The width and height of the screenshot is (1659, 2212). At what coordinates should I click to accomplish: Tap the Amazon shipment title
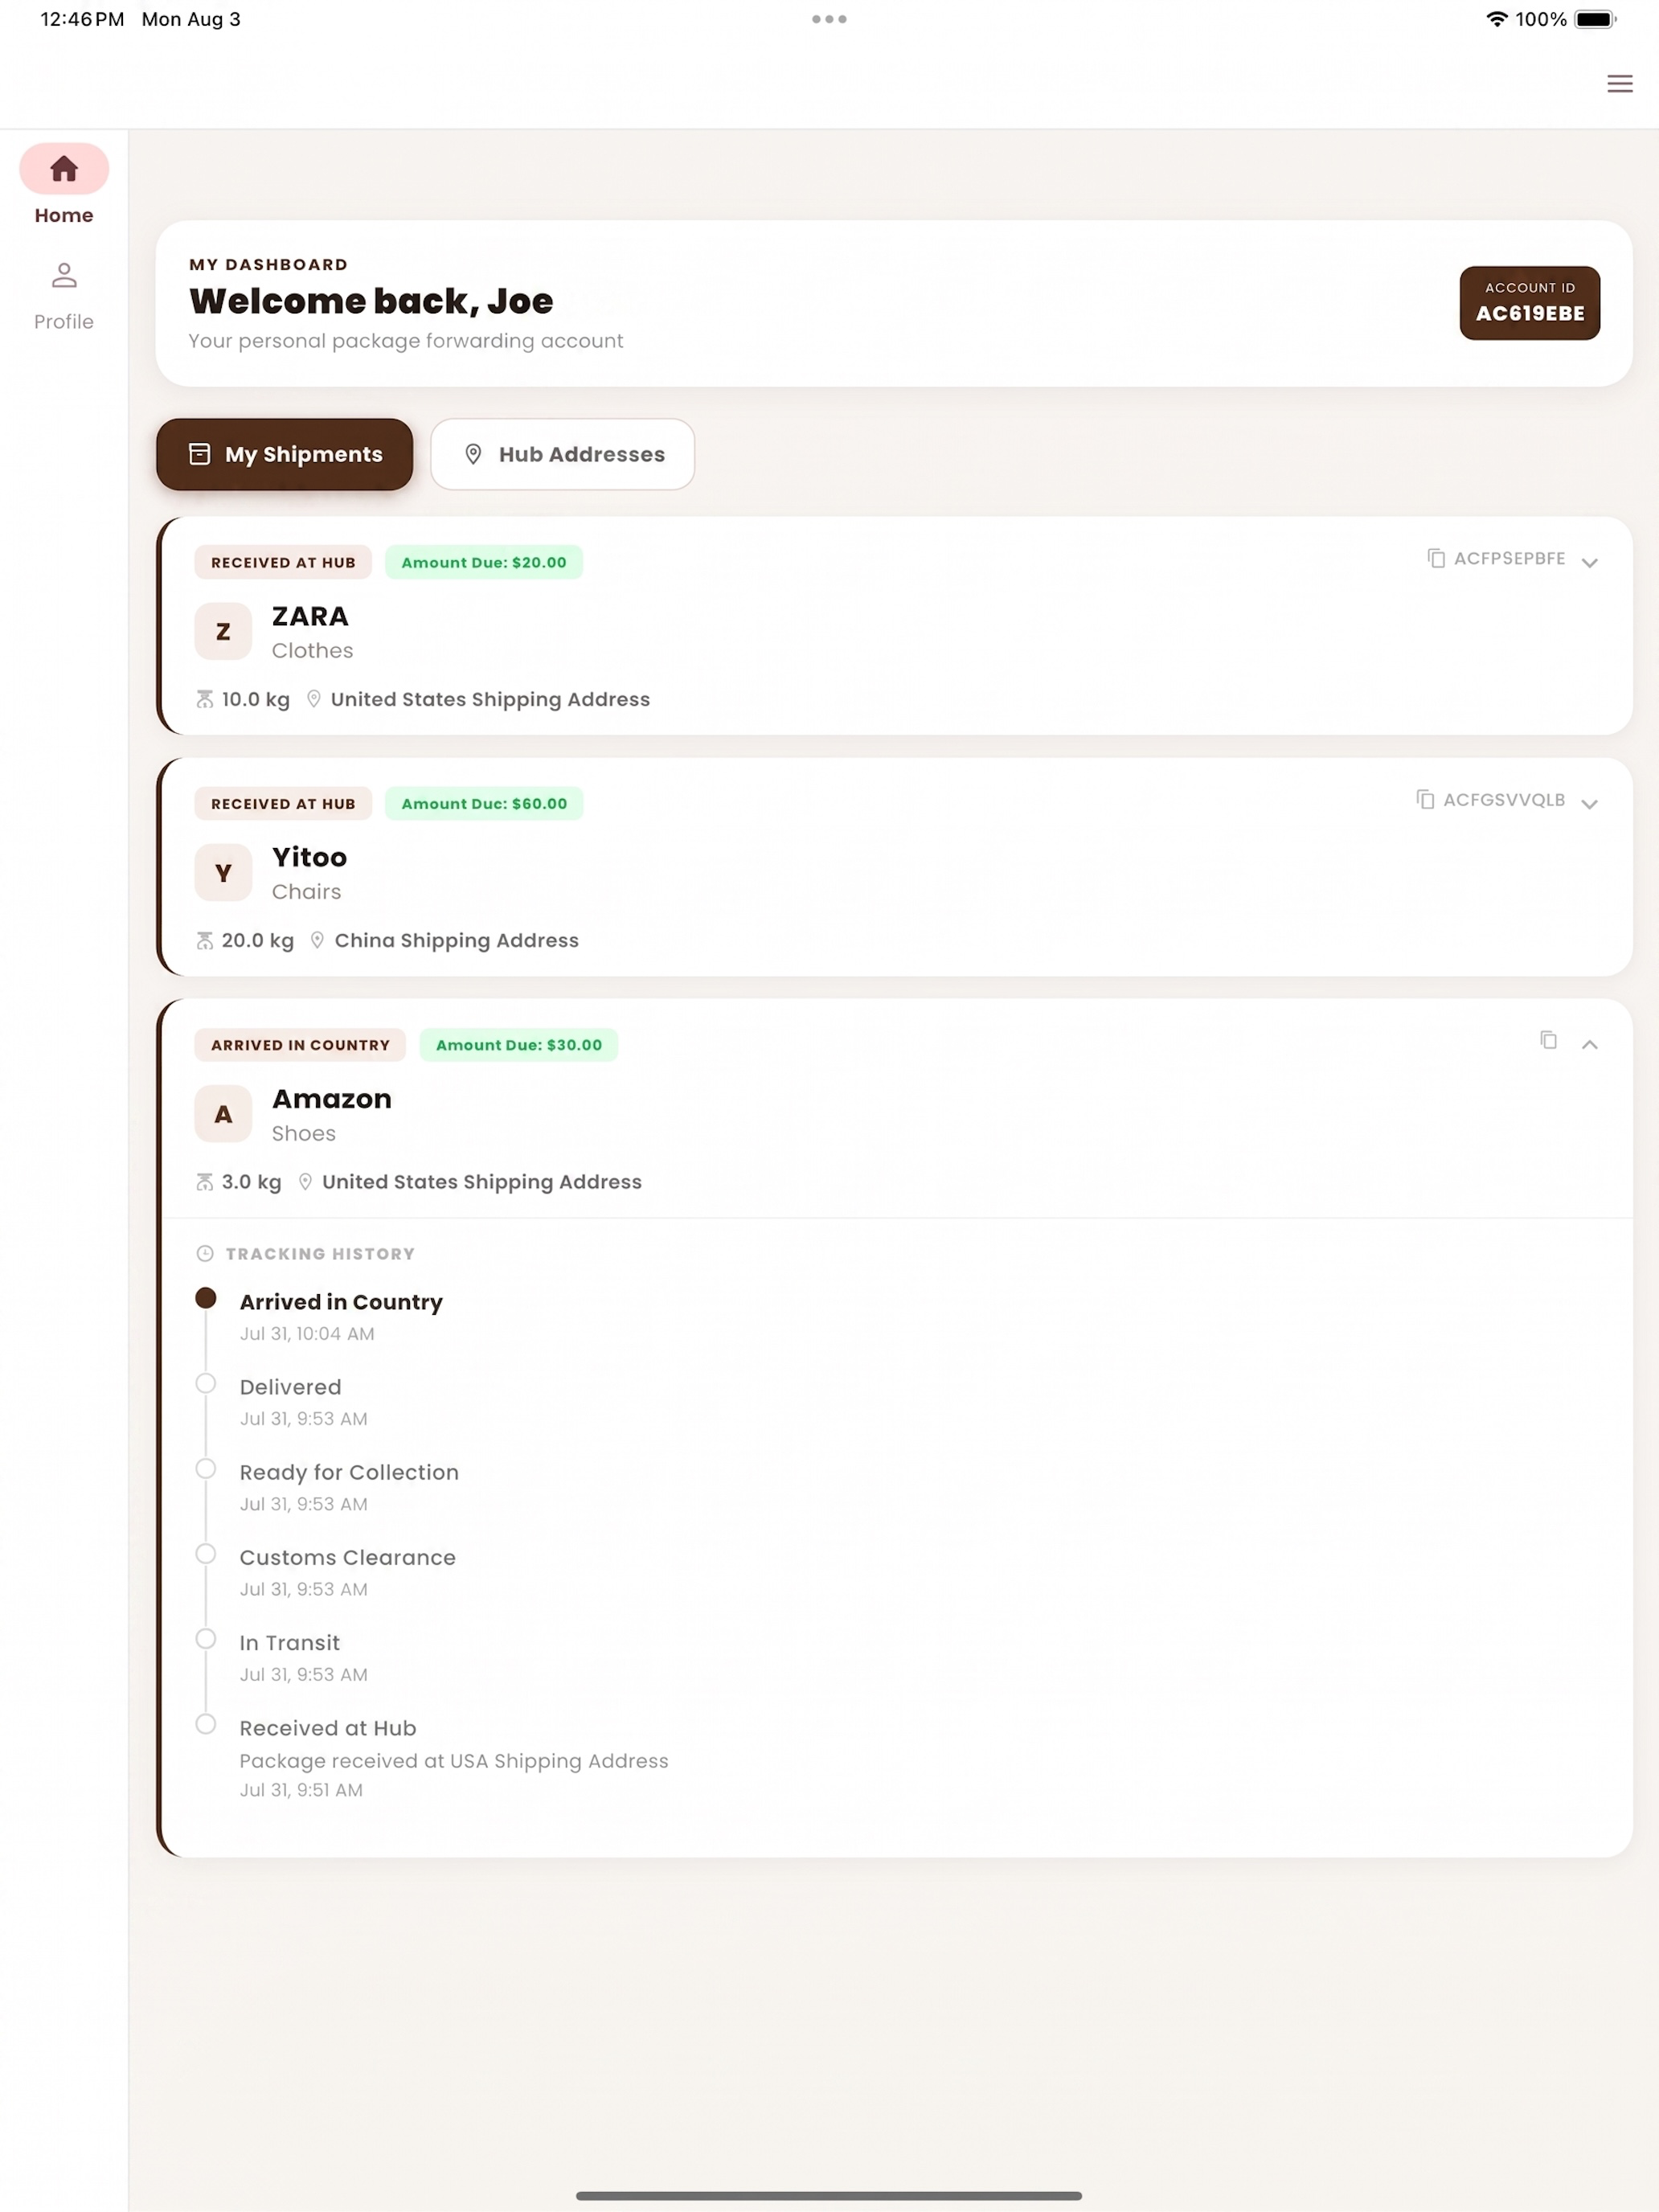pyautogui.click(x=332, y=1098)
